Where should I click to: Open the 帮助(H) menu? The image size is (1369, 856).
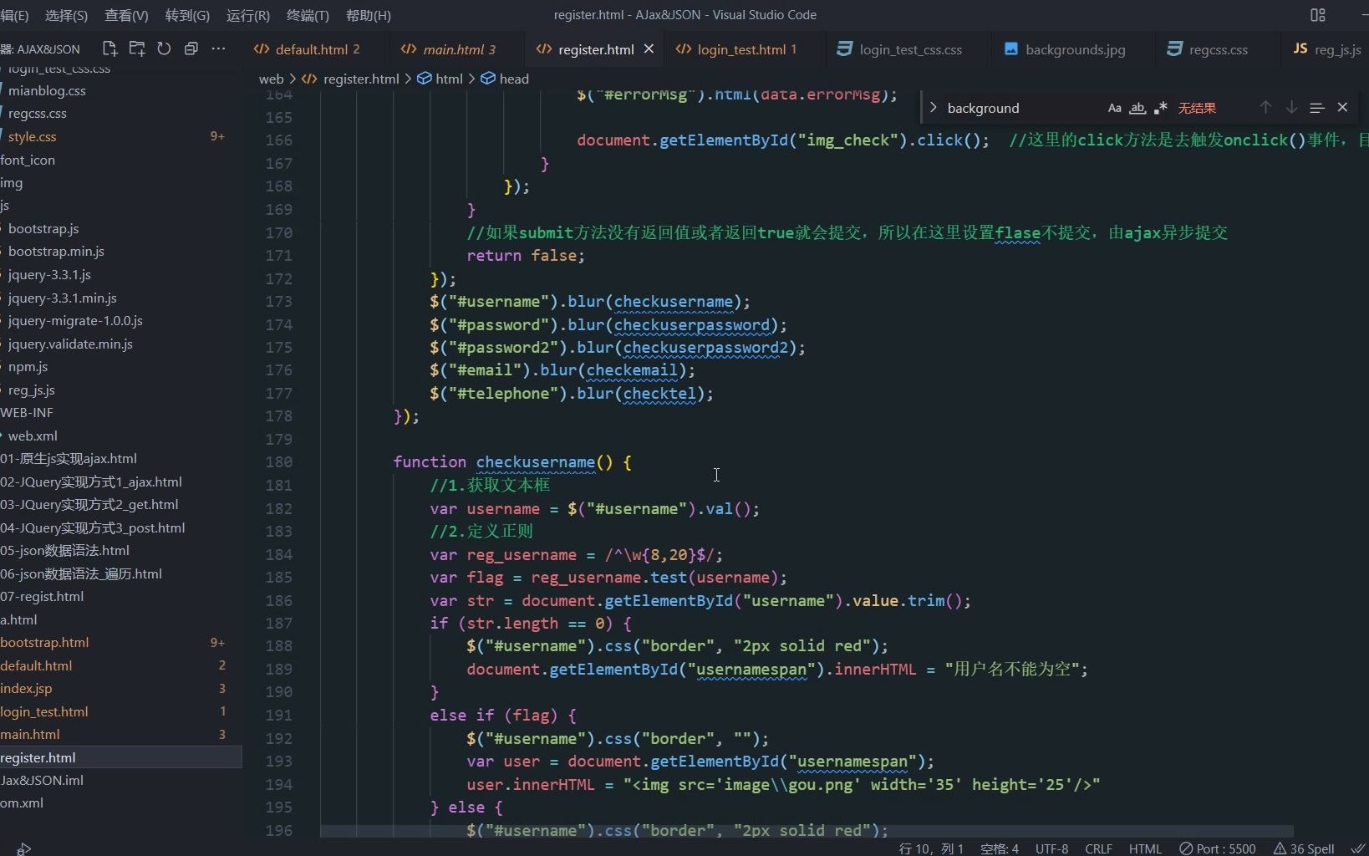click(368, 15)
